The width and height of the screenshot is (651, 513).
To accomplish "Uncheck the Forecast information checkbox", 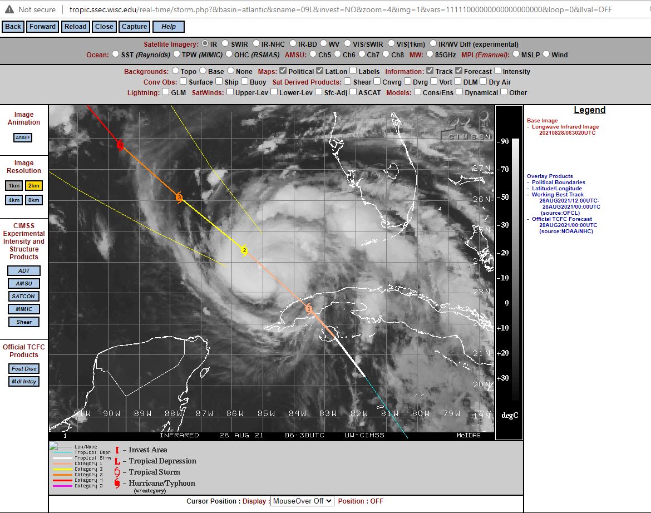I will point(458,71).
